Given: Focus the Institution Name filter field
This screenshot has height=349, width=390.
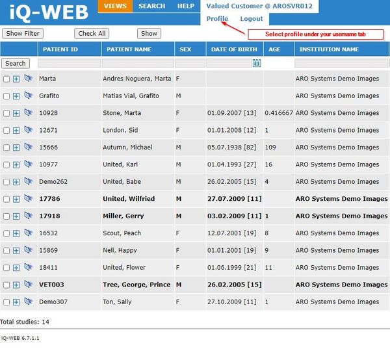Looking at the screenshot, I should 341,63.
